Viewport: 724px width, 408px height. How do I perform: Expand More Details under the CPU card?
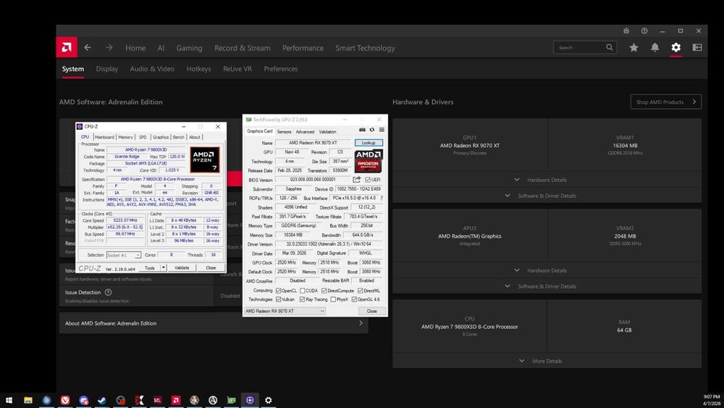coord(547,361)
